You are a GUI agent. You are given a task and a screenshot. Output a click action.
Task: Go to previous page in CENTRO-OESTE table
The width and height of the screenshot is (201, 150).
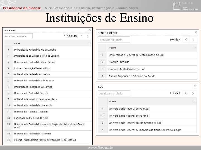click(x=186, y=39)
